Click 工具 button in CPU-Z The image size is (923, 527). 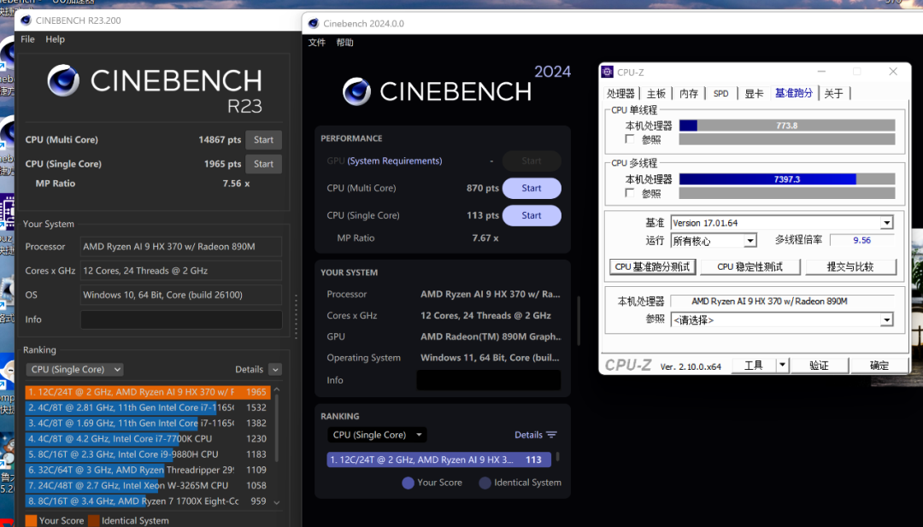[754, 366]
